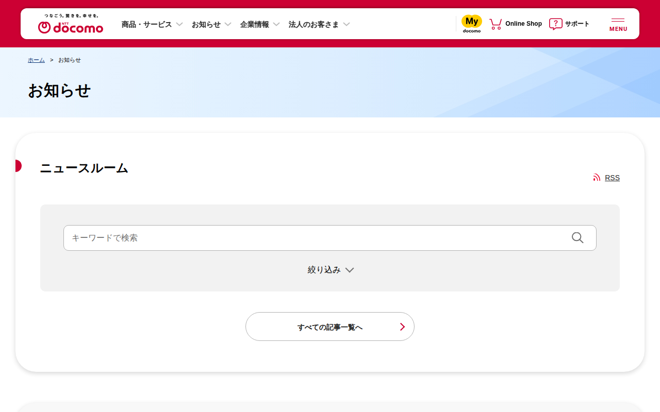Open the Online Shop cart icon
660x412 pixels.
496,24
